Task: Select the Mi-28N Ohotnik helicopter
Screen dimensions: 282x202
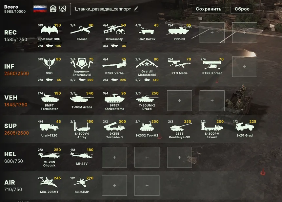Action: click(x=49, y=157)
